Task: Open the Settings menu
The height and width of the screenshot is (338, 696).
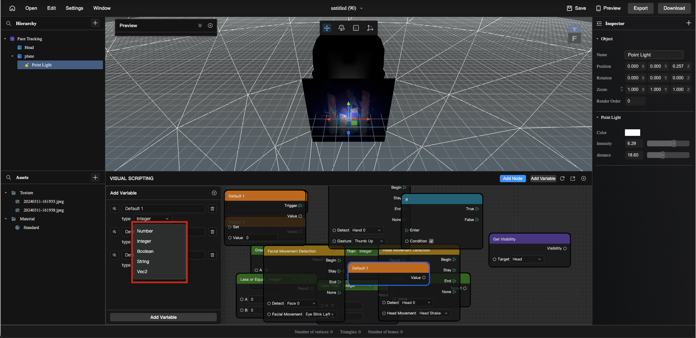Action: coord(74,8)
